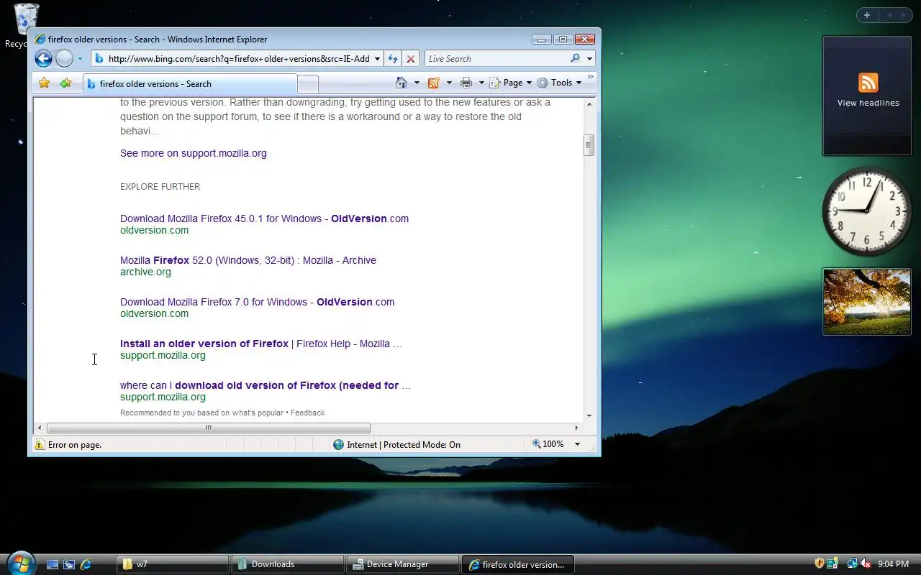Expand the Home button dropdown arrow
This screenshot has width=921, height=575.
pos(417,83)
